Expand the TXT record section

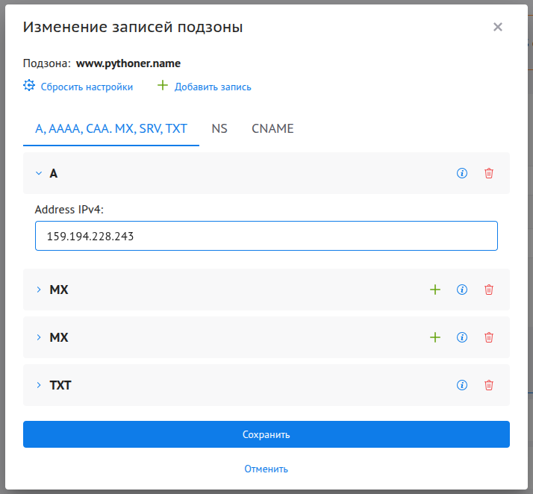click(39, 385)
